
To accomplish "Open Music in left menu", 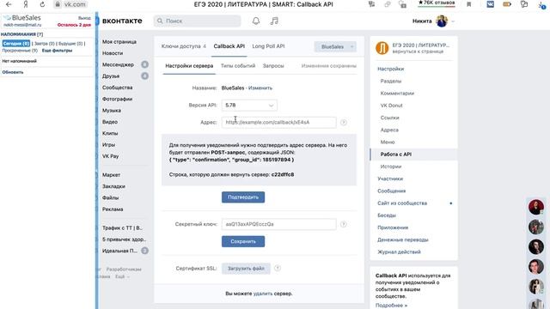I will [x=112, y=111].
